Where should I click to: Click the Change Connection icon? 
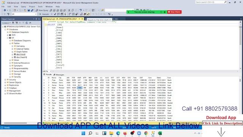8,14
